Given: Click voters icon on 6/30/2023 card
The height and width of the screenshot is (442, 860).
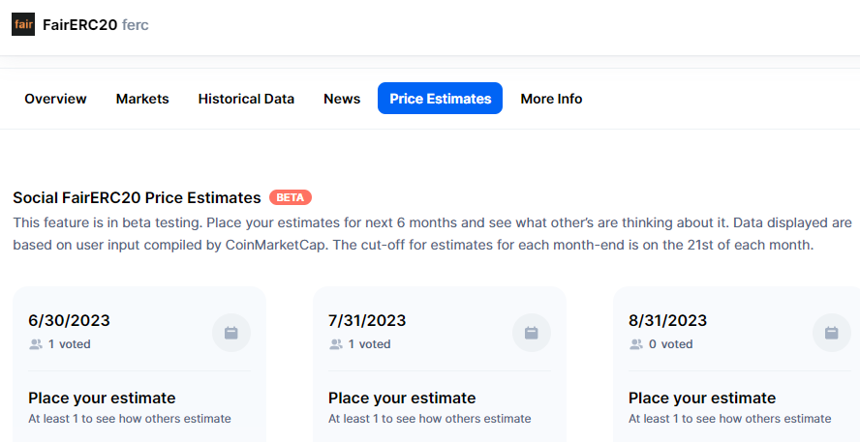Looking at the screenshot, I should (x=36, y=344).
